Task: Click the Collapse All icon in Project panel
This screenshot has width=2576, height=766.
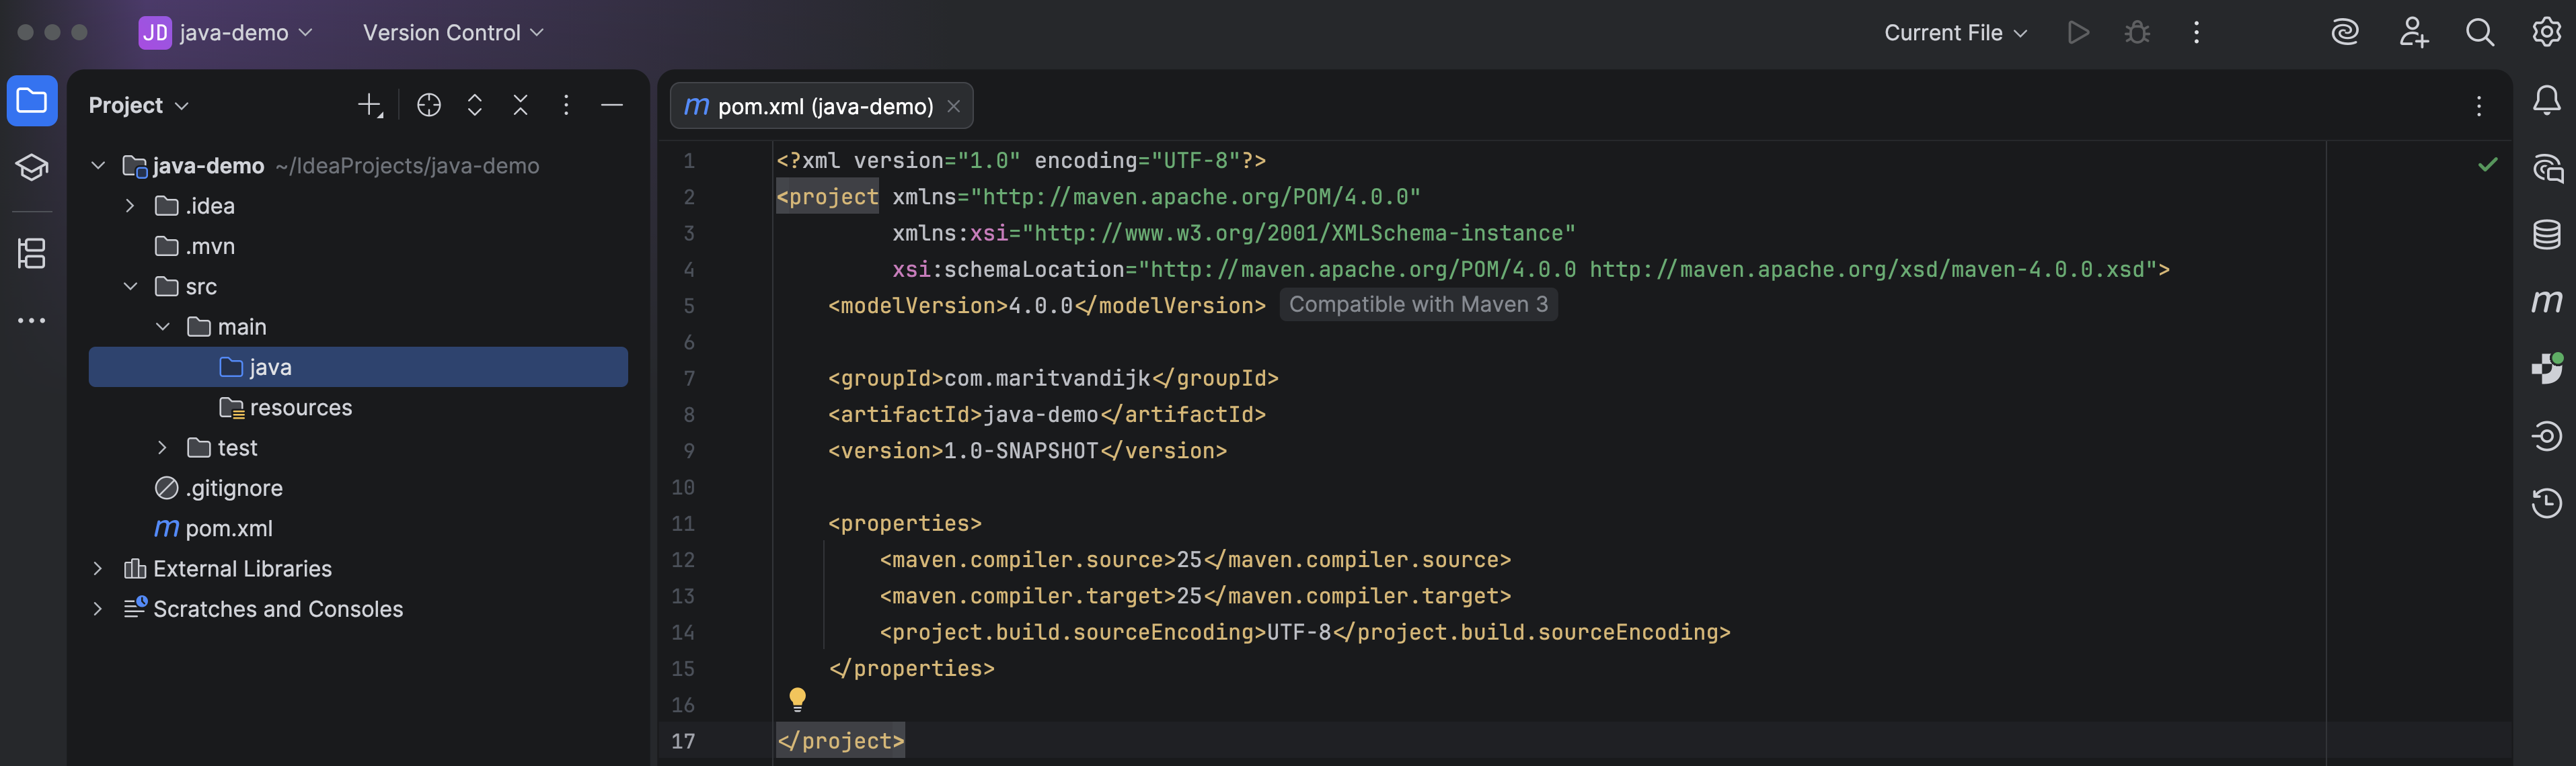Action: (x=520, y=105)
